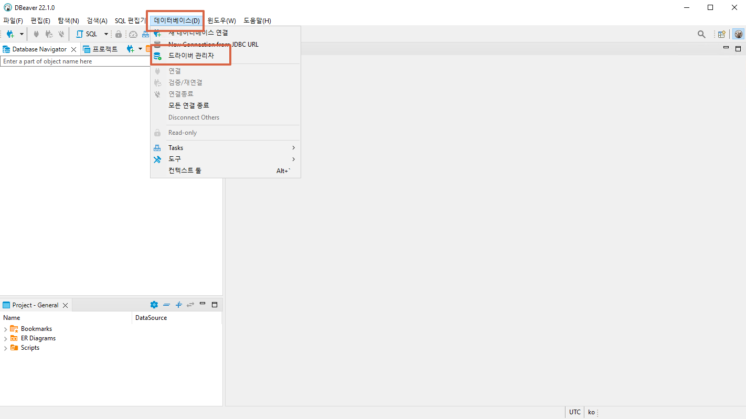Click the Name column header
746x419 pixels.
66,318
